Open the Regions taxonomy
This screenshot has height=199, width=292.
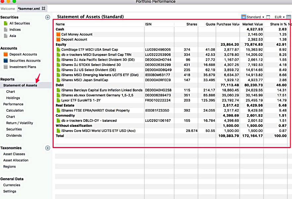pyautogui.click(x=10, y=167)
